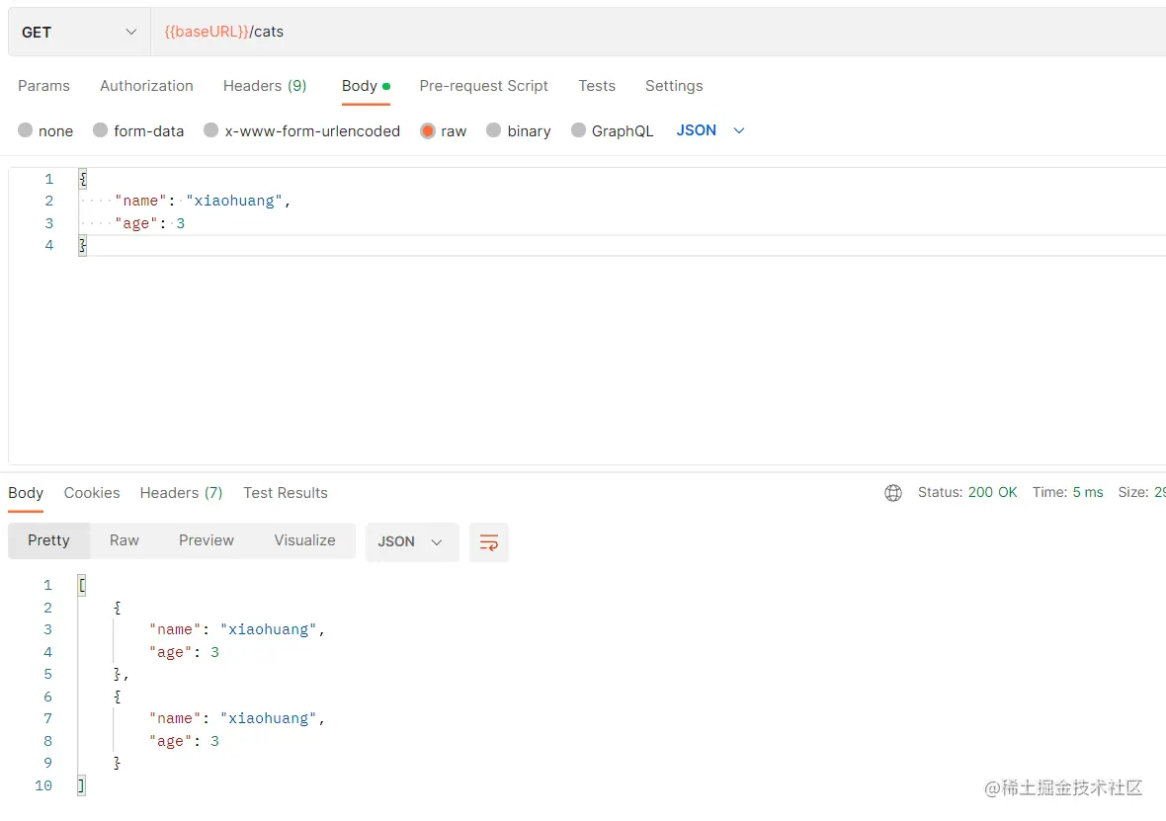Choose GraphQL body type
The image size is (1166, 821).
coord(579,130)
